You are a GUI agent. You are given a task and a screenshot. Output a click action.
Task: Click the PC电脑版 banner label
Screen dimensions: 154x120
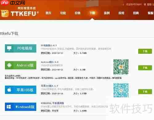coord(25,48)
